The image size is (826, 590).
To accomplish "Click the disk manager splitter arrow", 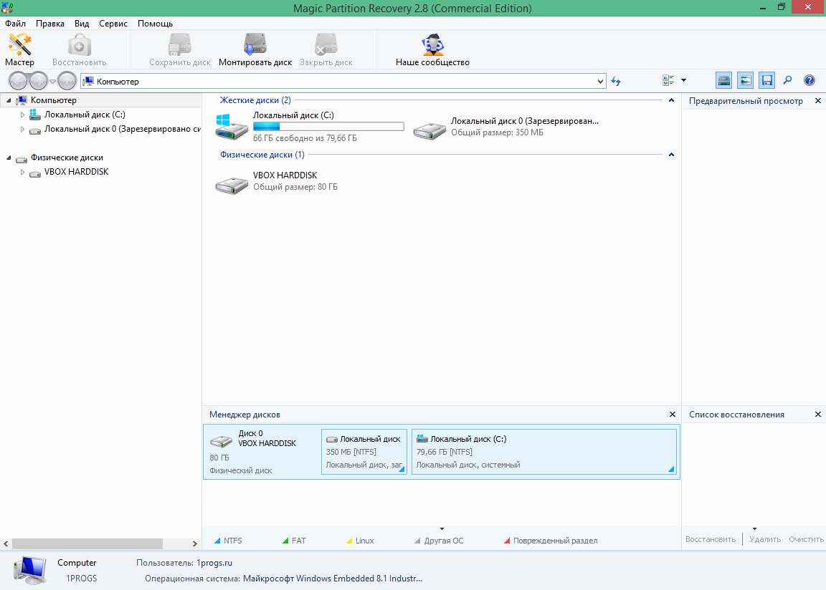I will [442, 529].
